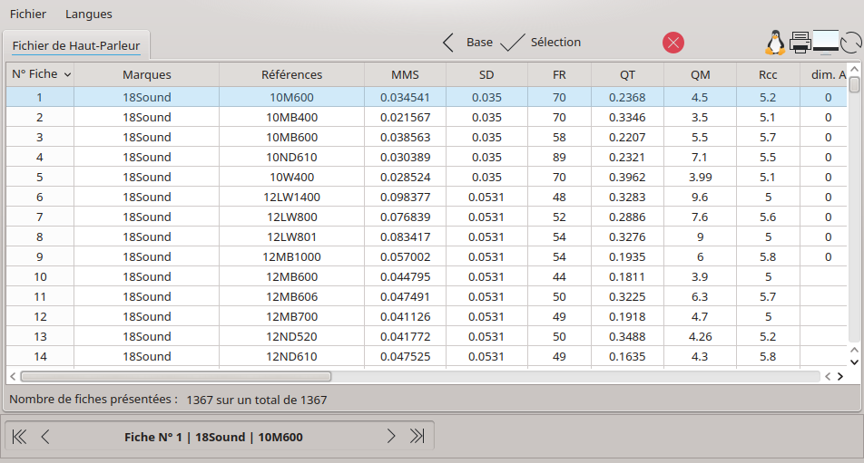Sort by N° Fiche column header
864x463 pixels.
pos(40,74)
